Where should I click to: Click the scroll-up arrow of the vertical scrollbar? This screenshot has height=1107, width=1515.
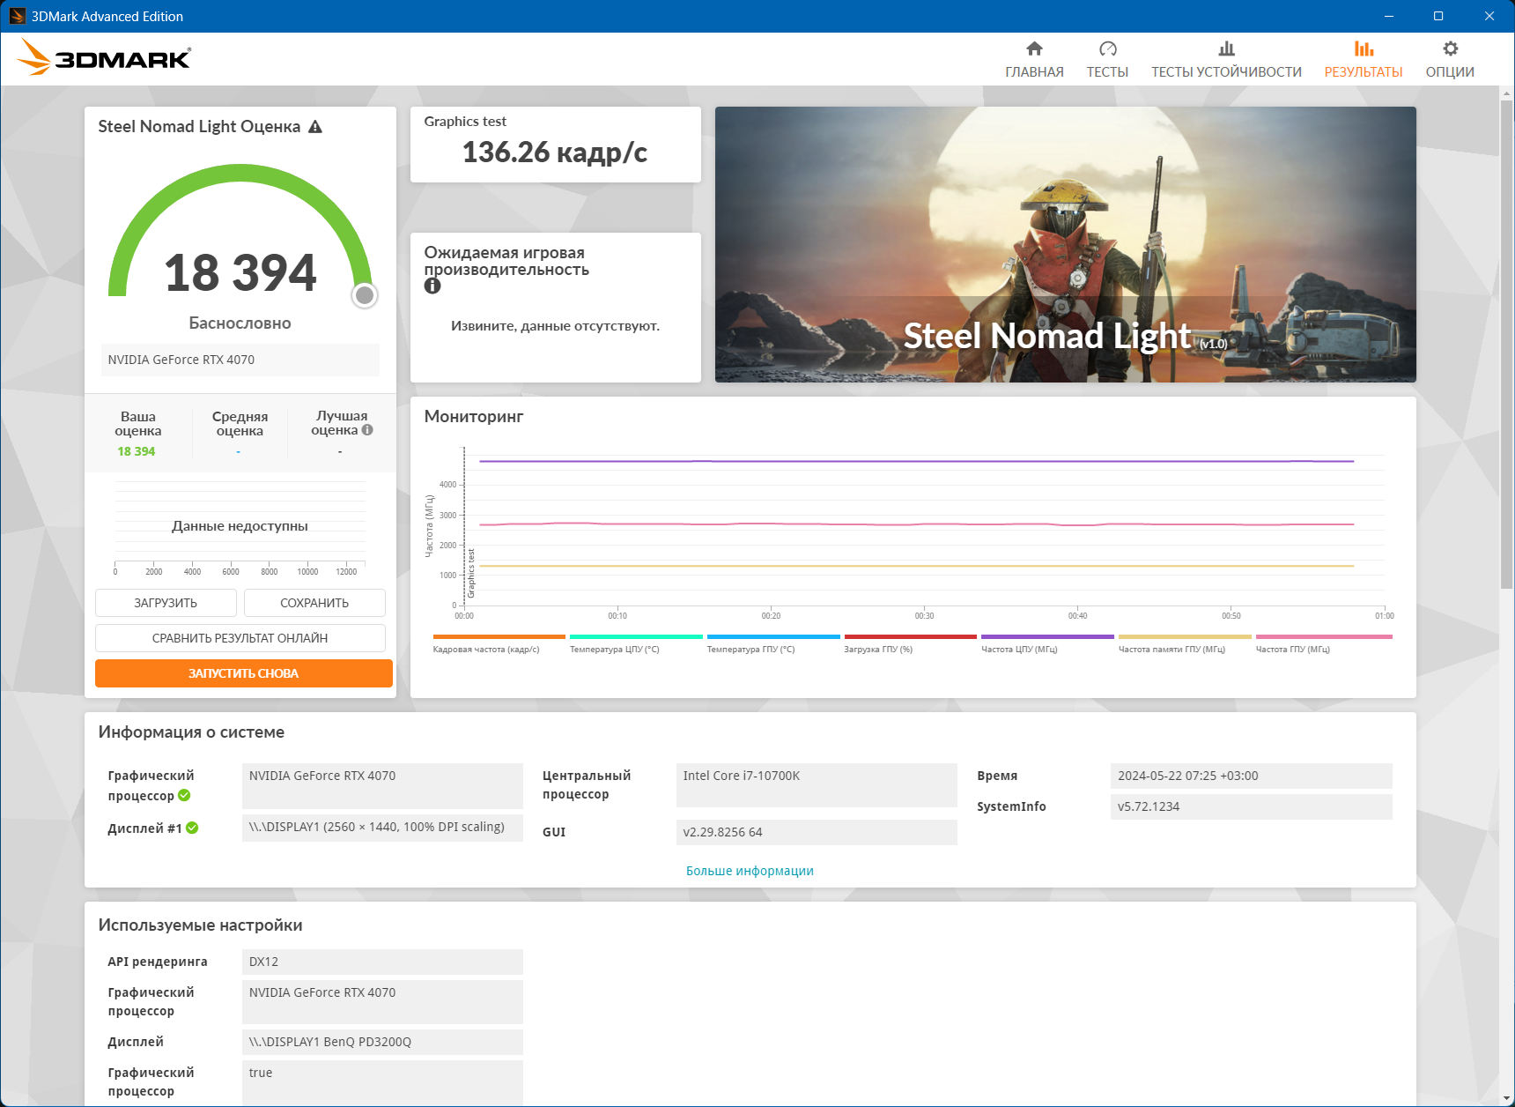point(1506,93)
